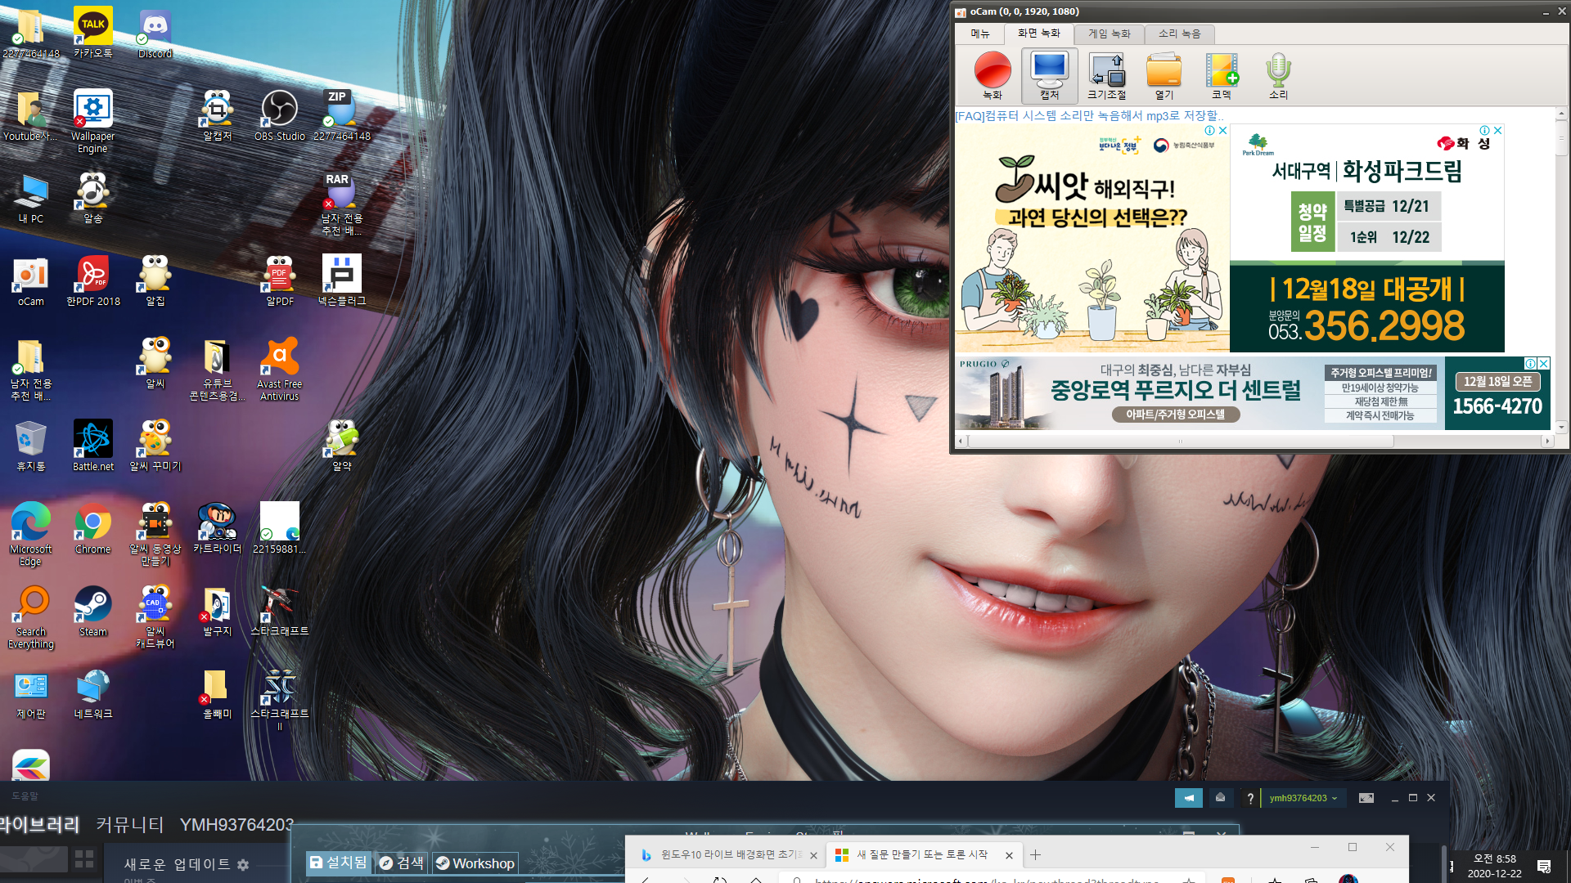This screenshot has width=1571, height=883.
Task: Open the Workshop tab in Wallpaper Engine
Action: [x=475, y=863]
